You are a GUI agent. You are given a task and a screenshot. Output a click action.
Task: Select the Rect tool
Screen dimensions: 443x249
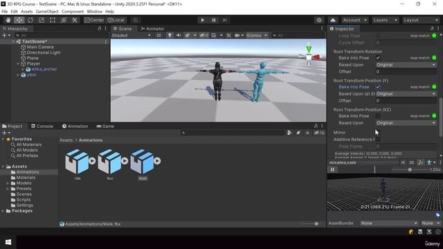coord(53,20)
